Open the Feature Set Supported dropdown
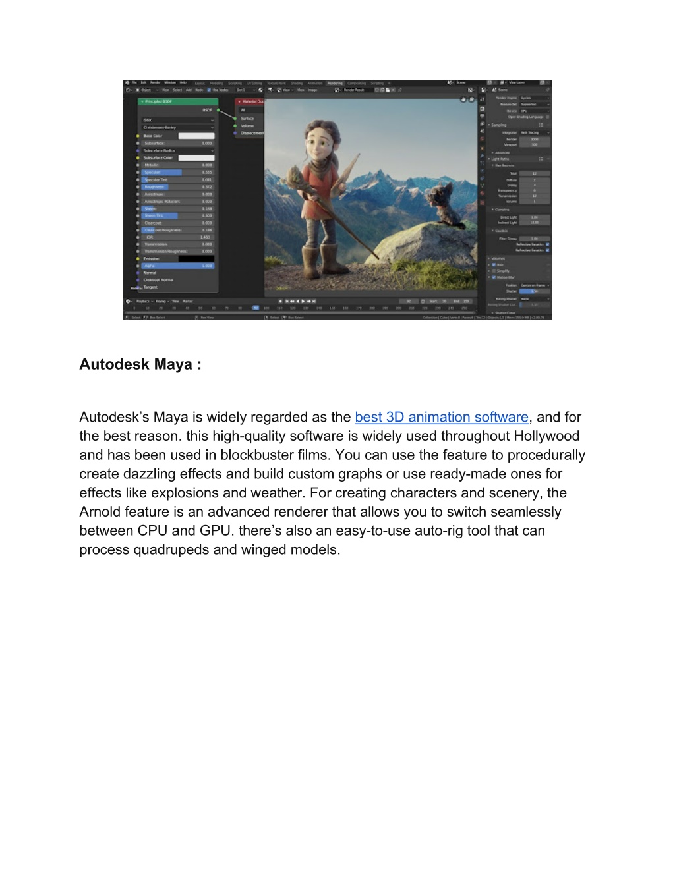 [535, 104]
